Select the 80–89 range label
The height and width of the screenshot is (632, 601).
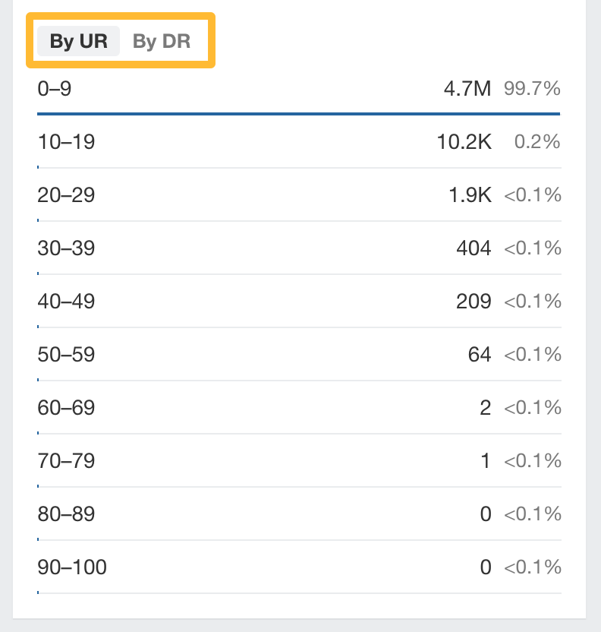click(x=66, y=514)
